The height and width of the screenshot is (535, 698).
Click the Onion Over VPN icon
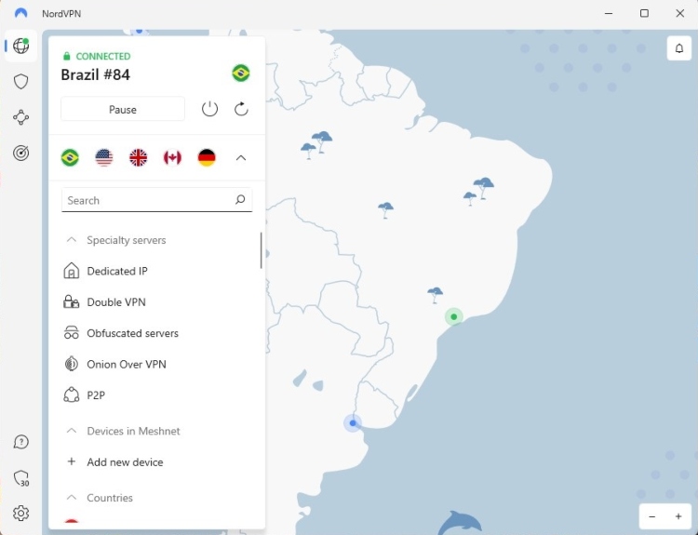pos(72,364)
